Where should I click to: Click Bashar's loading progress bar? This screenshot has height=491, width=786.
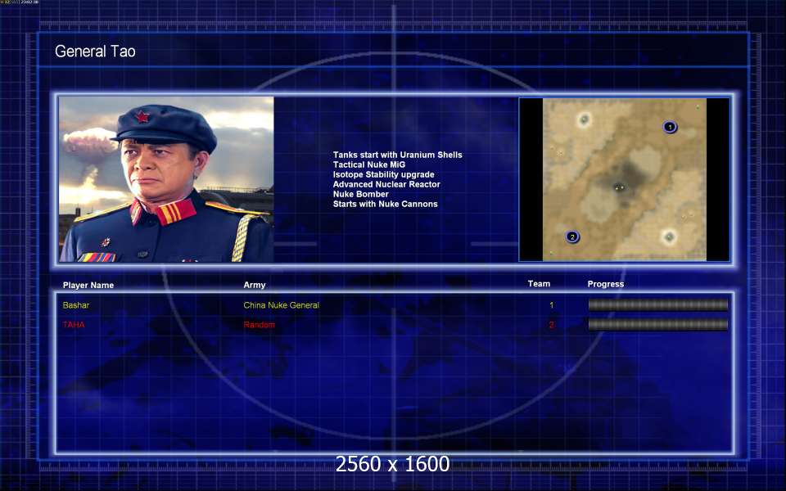click(x=658, y=305)
